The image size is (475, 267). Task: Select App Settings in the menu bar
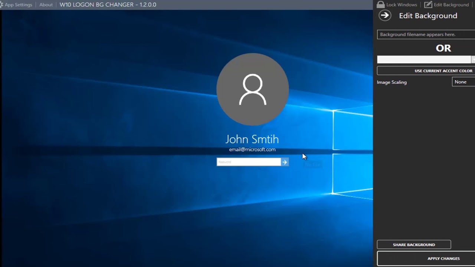19,4
